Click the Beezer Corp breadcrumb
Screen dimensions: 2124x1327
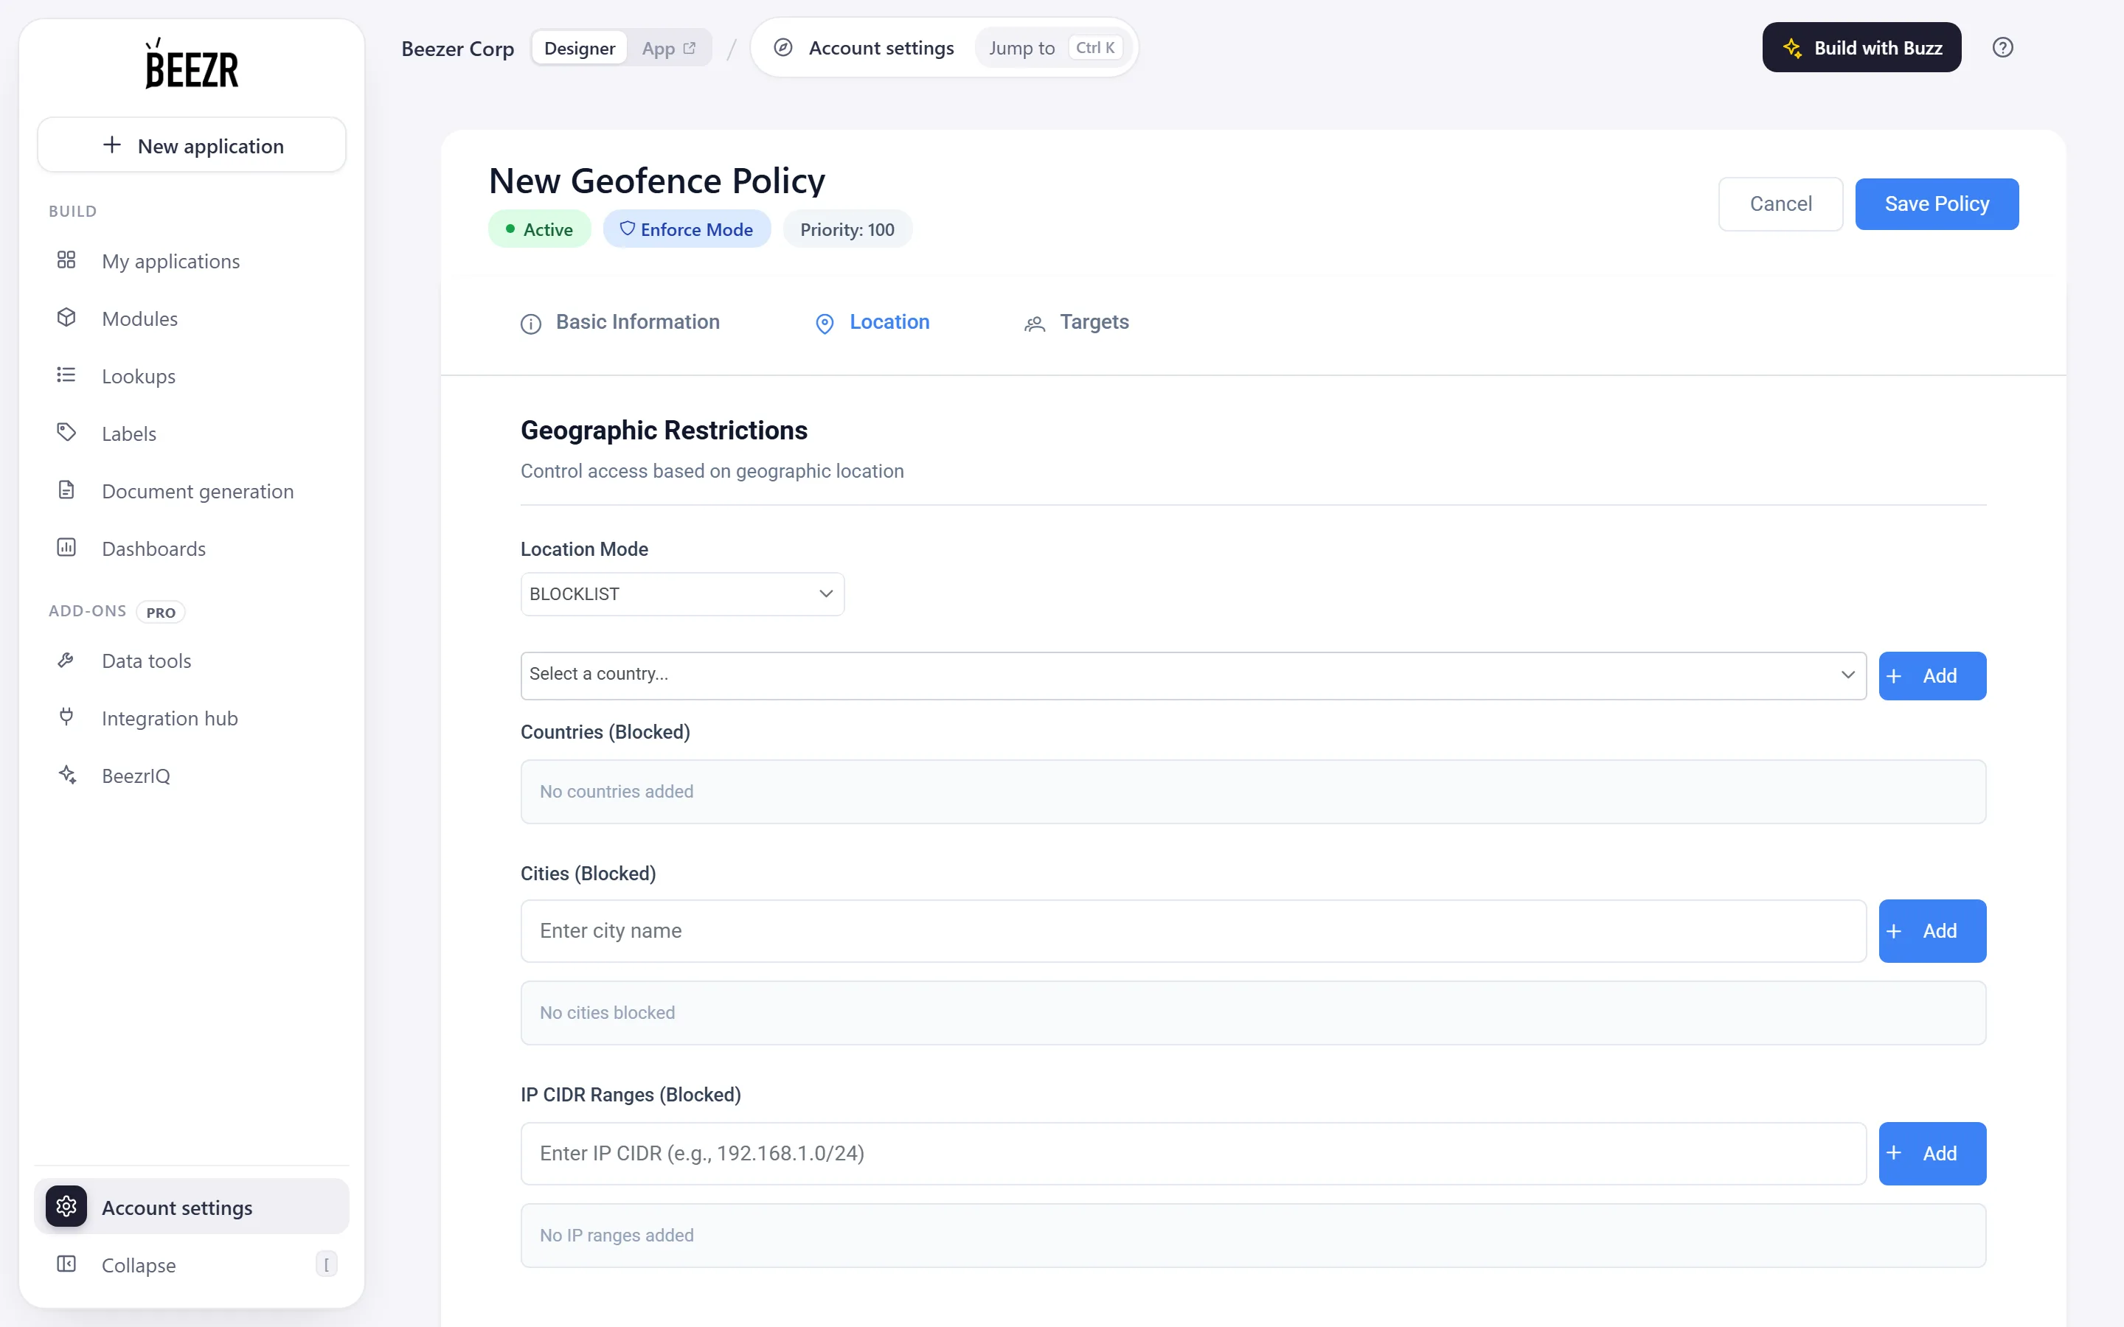point(457,48)
